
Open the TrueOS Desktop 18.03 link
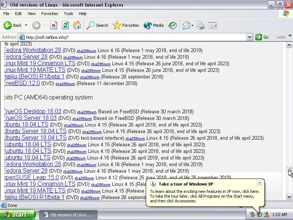pyautogui.click(x=33, y=111)
